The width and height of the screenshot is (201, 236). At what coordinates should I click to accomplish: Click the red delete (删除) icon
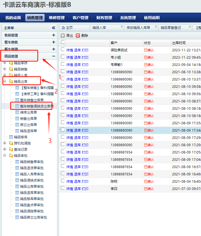click(x=78, y=36)
